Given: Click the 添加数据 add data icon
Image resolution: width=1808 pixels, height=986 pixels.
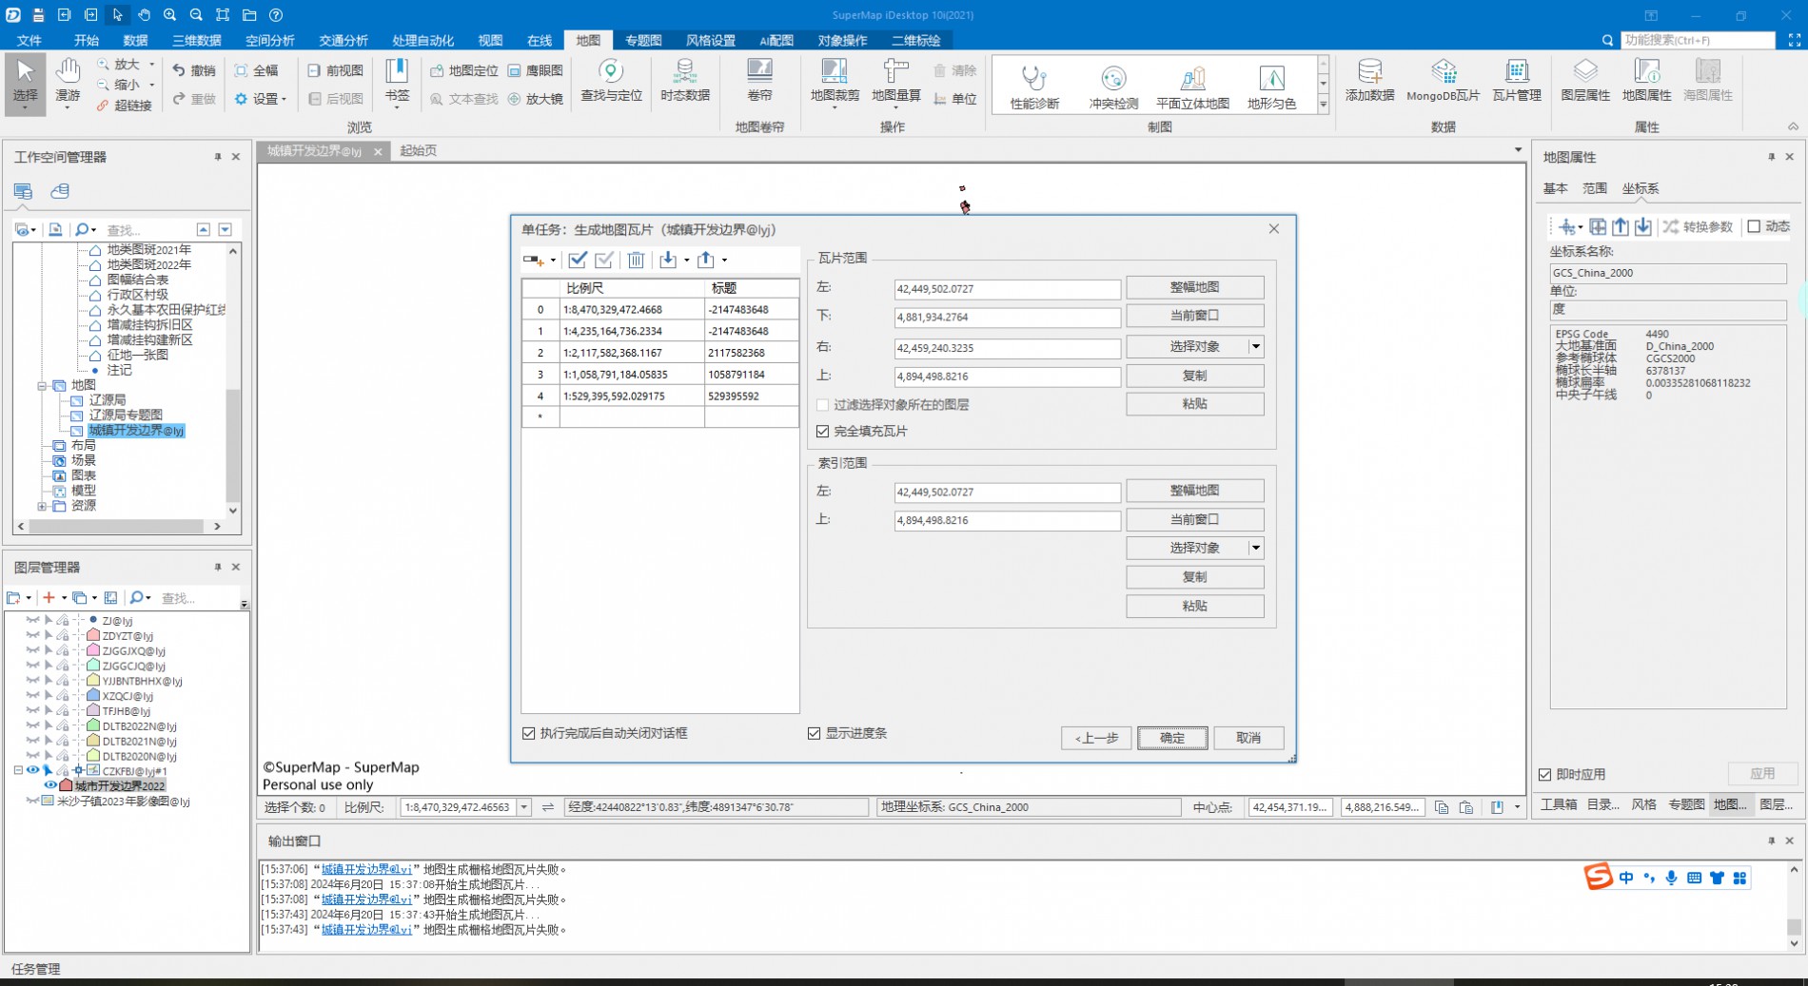Looking at the screenshot, I should (1369, 81).
